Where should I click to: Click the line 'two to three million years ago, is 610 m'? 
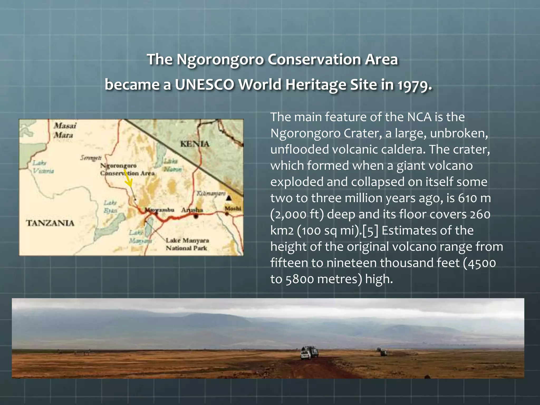(381, 198)
